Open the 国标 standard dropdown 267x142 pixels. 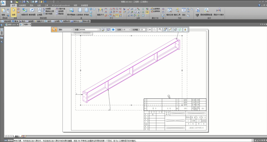(65, 30)
